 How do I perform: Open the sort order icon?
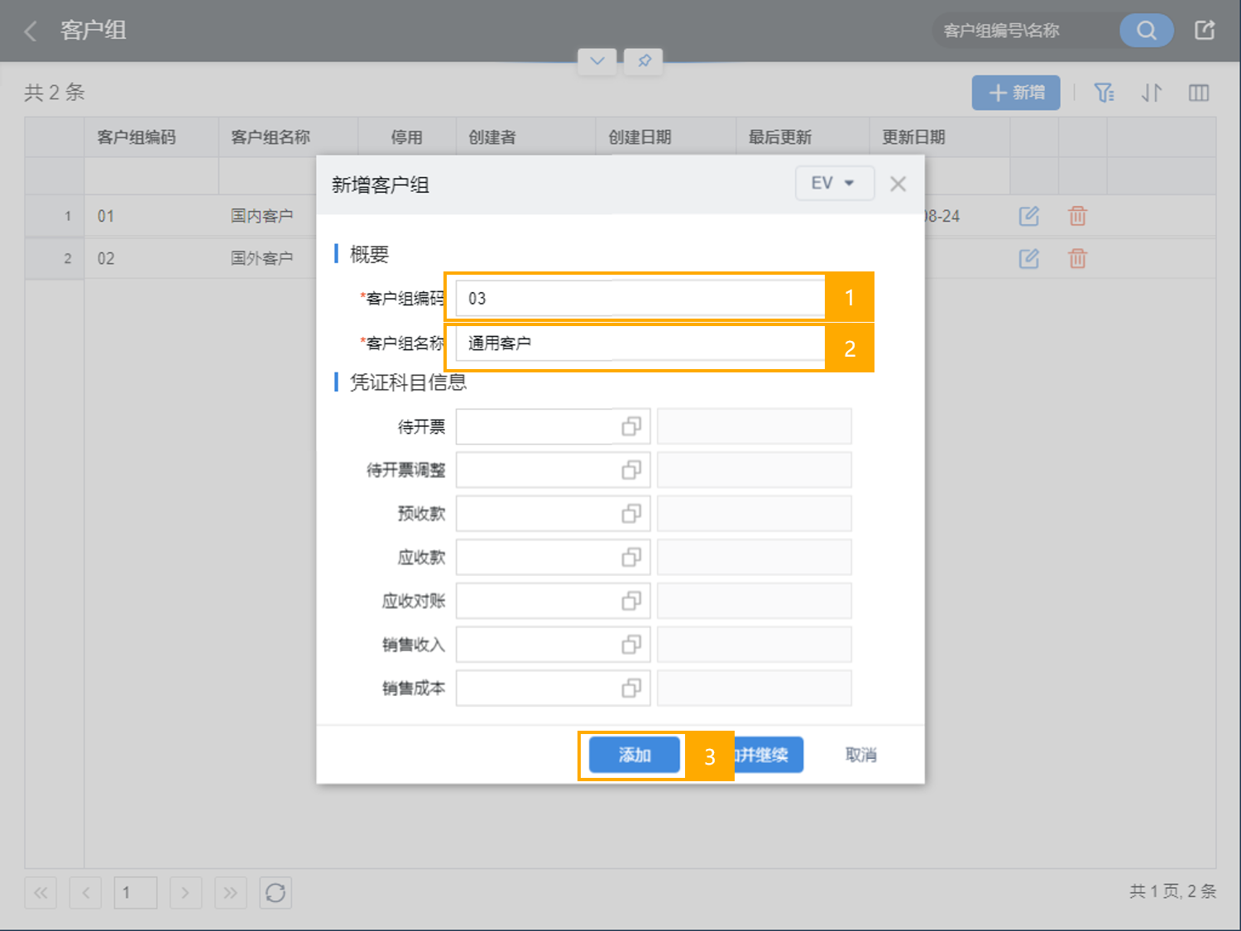tap(1152, 93)
